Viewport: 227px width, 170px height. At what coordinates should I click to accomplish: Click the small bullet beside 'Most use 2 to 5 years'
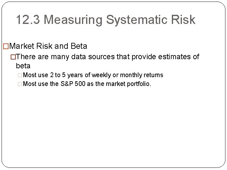(x=20, y=75)
